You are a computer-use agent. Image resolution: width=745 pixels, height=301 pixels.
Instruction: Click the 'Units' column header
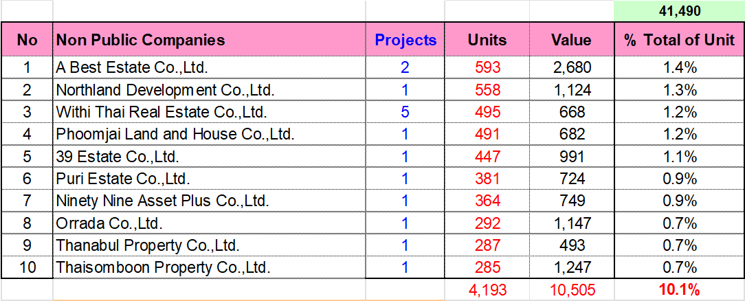pyautogui.click(x=487, y=40)
